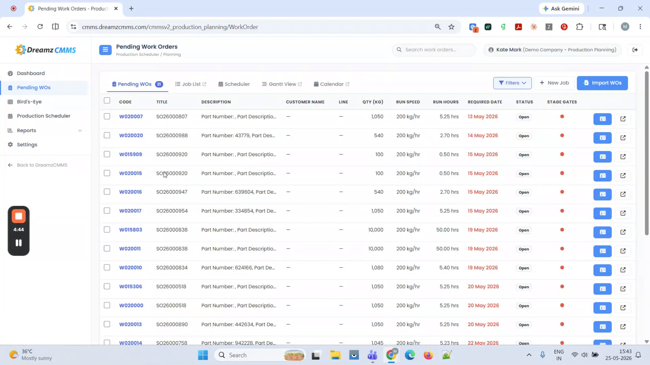Click the Windows taskbar Search box
Image resolution: width=650 pixels, height=365 pixels.
pyautogui.click(x=260, y=355)
